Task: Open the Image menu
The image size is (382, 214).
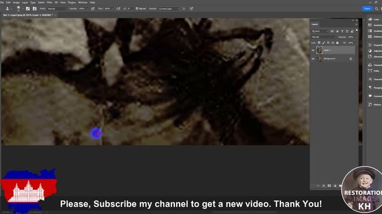Action: click(16, 2)
